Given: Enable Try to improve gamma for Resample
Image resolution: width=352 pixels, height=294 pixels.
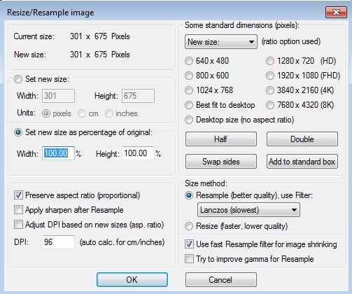Looking at the screenshot, I should tap(189, 259).
